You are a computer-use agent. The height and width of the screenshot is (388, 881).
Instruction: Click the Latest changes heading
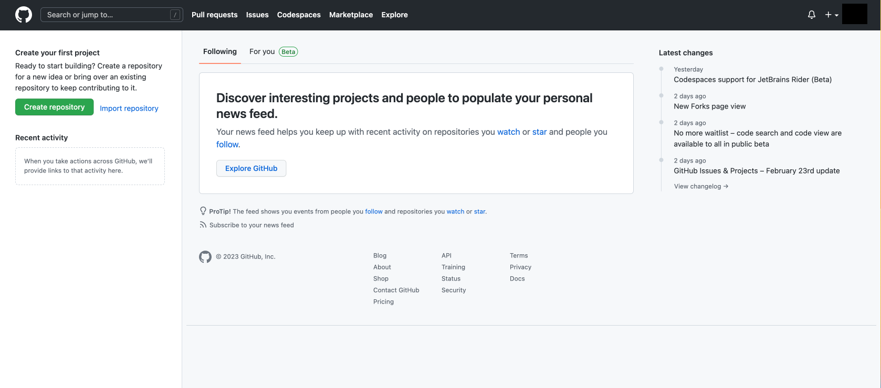(686, 53)
